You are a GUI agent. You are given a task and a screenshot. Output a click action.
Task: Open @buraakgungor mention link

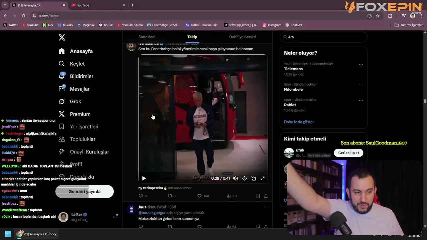(152, 213)
